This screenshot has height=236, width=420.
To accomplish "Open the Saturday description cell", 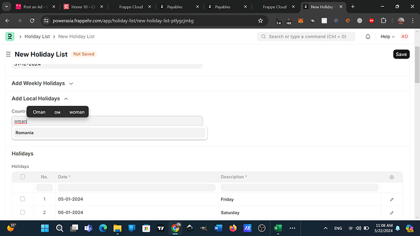I will coord(299,212).
